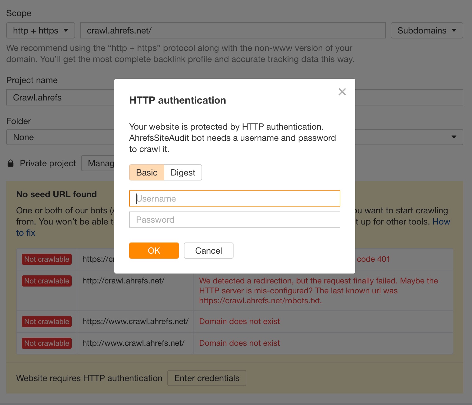Click the http + https dropdown arrow
The width and height of the screenshot is (472, 405).
click(x=66, y=30)
